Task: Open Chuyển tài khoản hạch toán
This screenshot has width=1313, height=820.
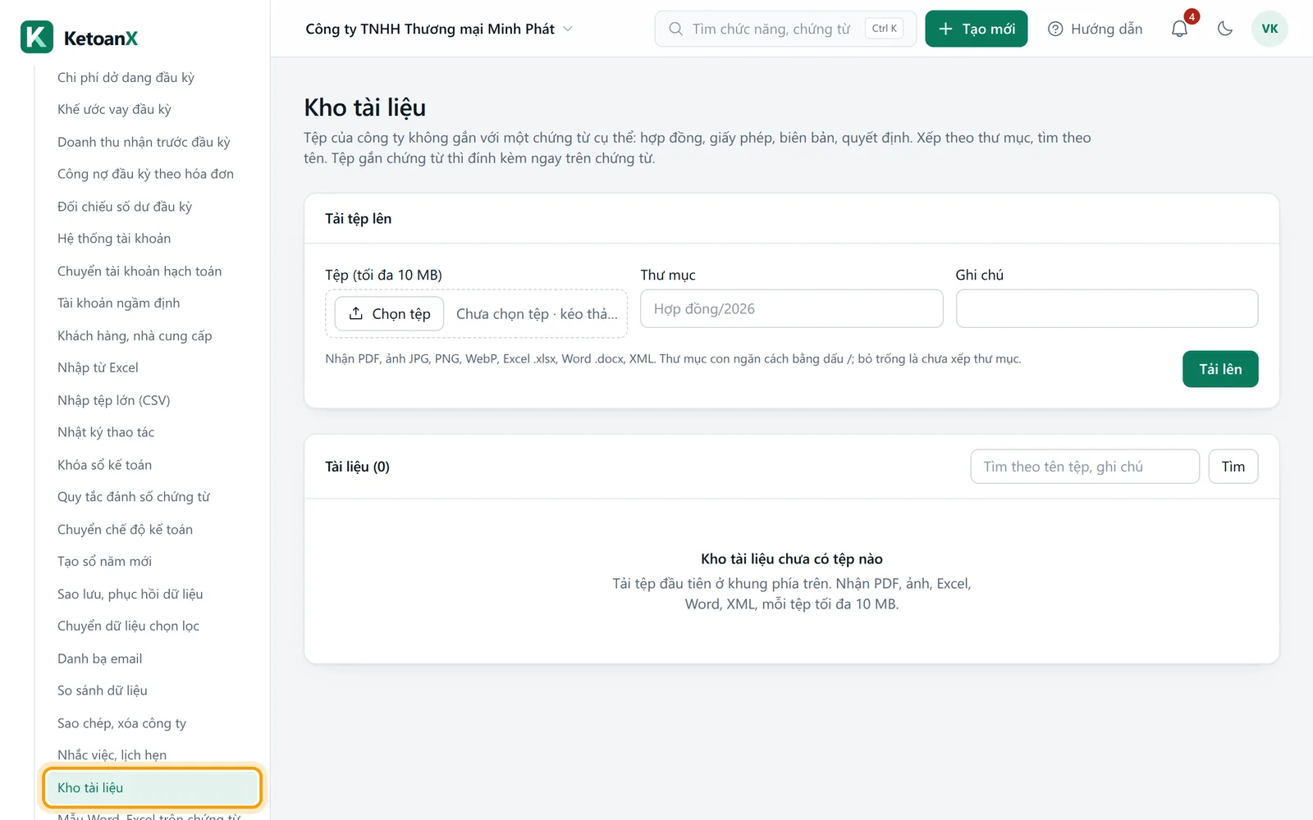Action: [x=140, y=271]
